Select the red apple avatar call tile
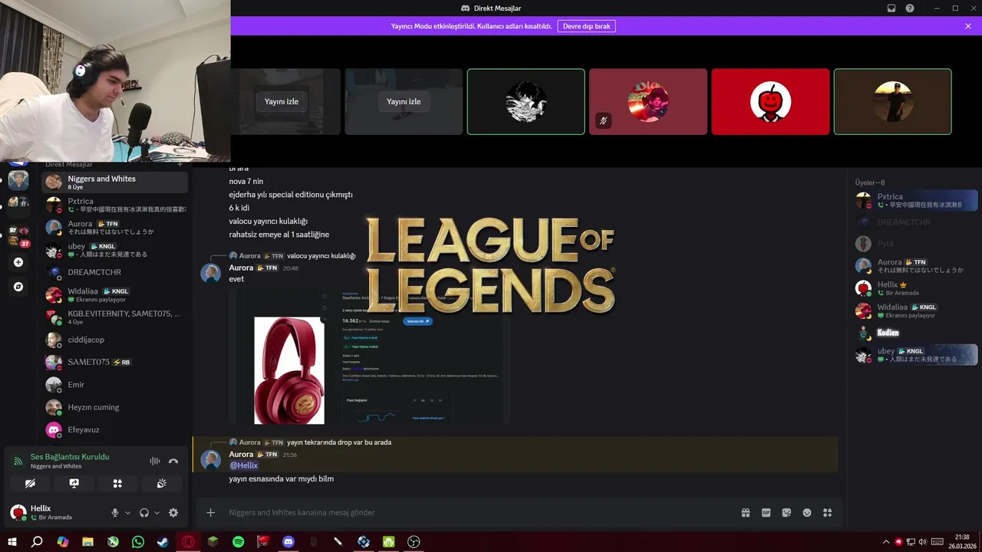The height and width of the screenshot is (552, 982). click(770, 102)
